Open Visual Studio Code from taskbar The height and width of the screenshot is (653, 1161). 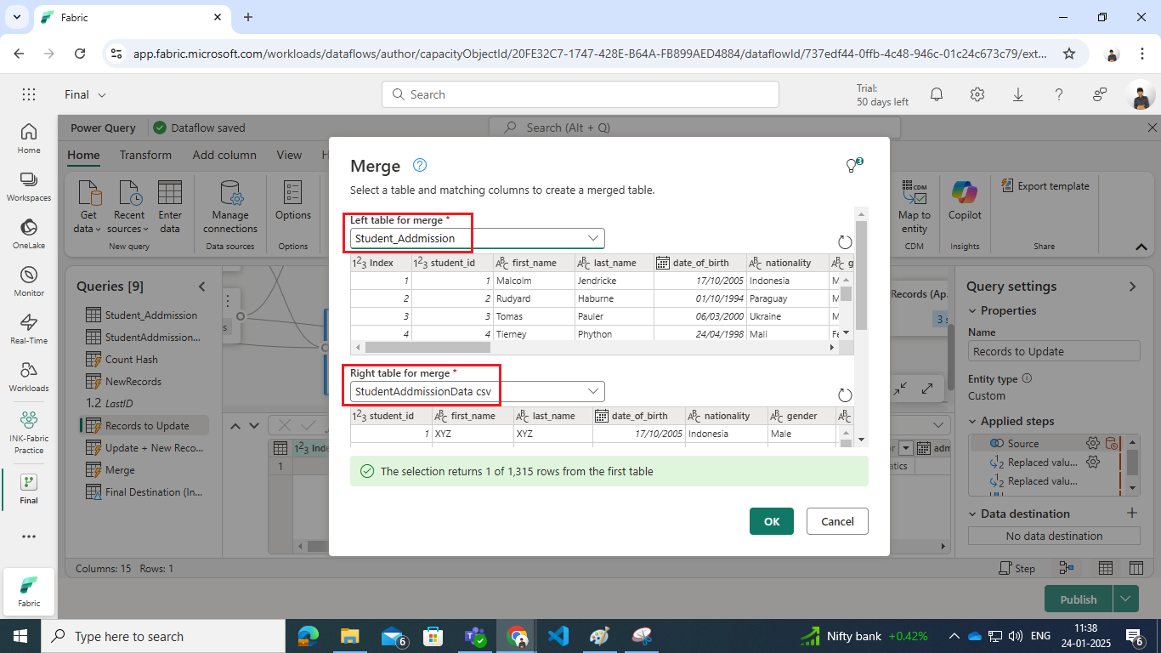[x=558, y=636]
